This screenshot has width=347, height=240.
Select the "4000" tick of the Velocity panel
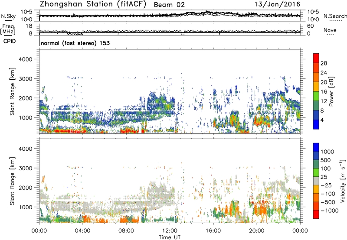pyautogui.click(x=26, y=149)
